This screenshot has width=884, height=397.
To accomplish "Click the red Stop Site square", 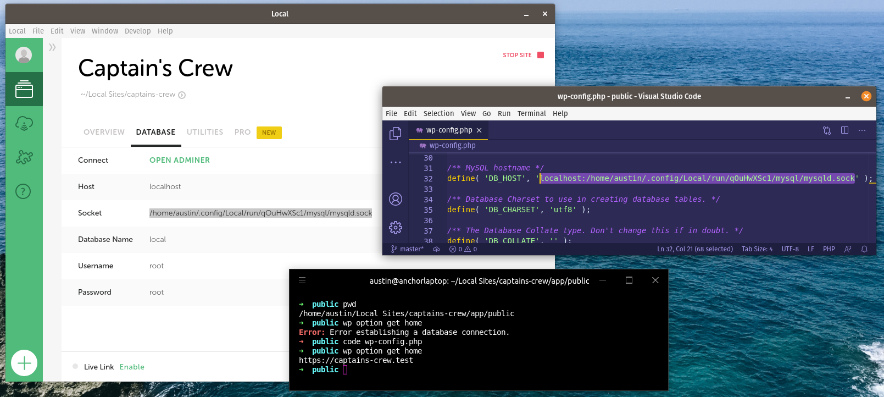I will [x=541, y=55].
